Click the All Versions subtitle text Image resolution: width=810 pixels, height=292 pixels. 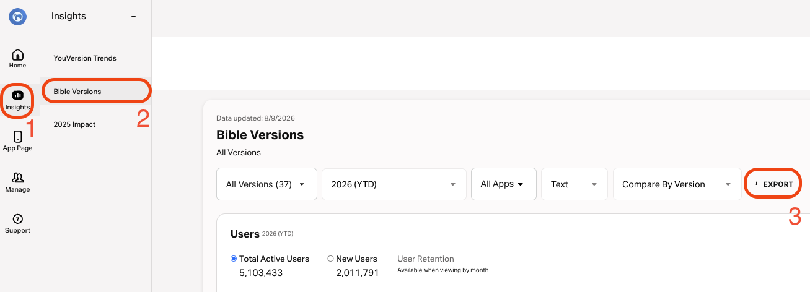pyautogui.click(x=239, y=152)
